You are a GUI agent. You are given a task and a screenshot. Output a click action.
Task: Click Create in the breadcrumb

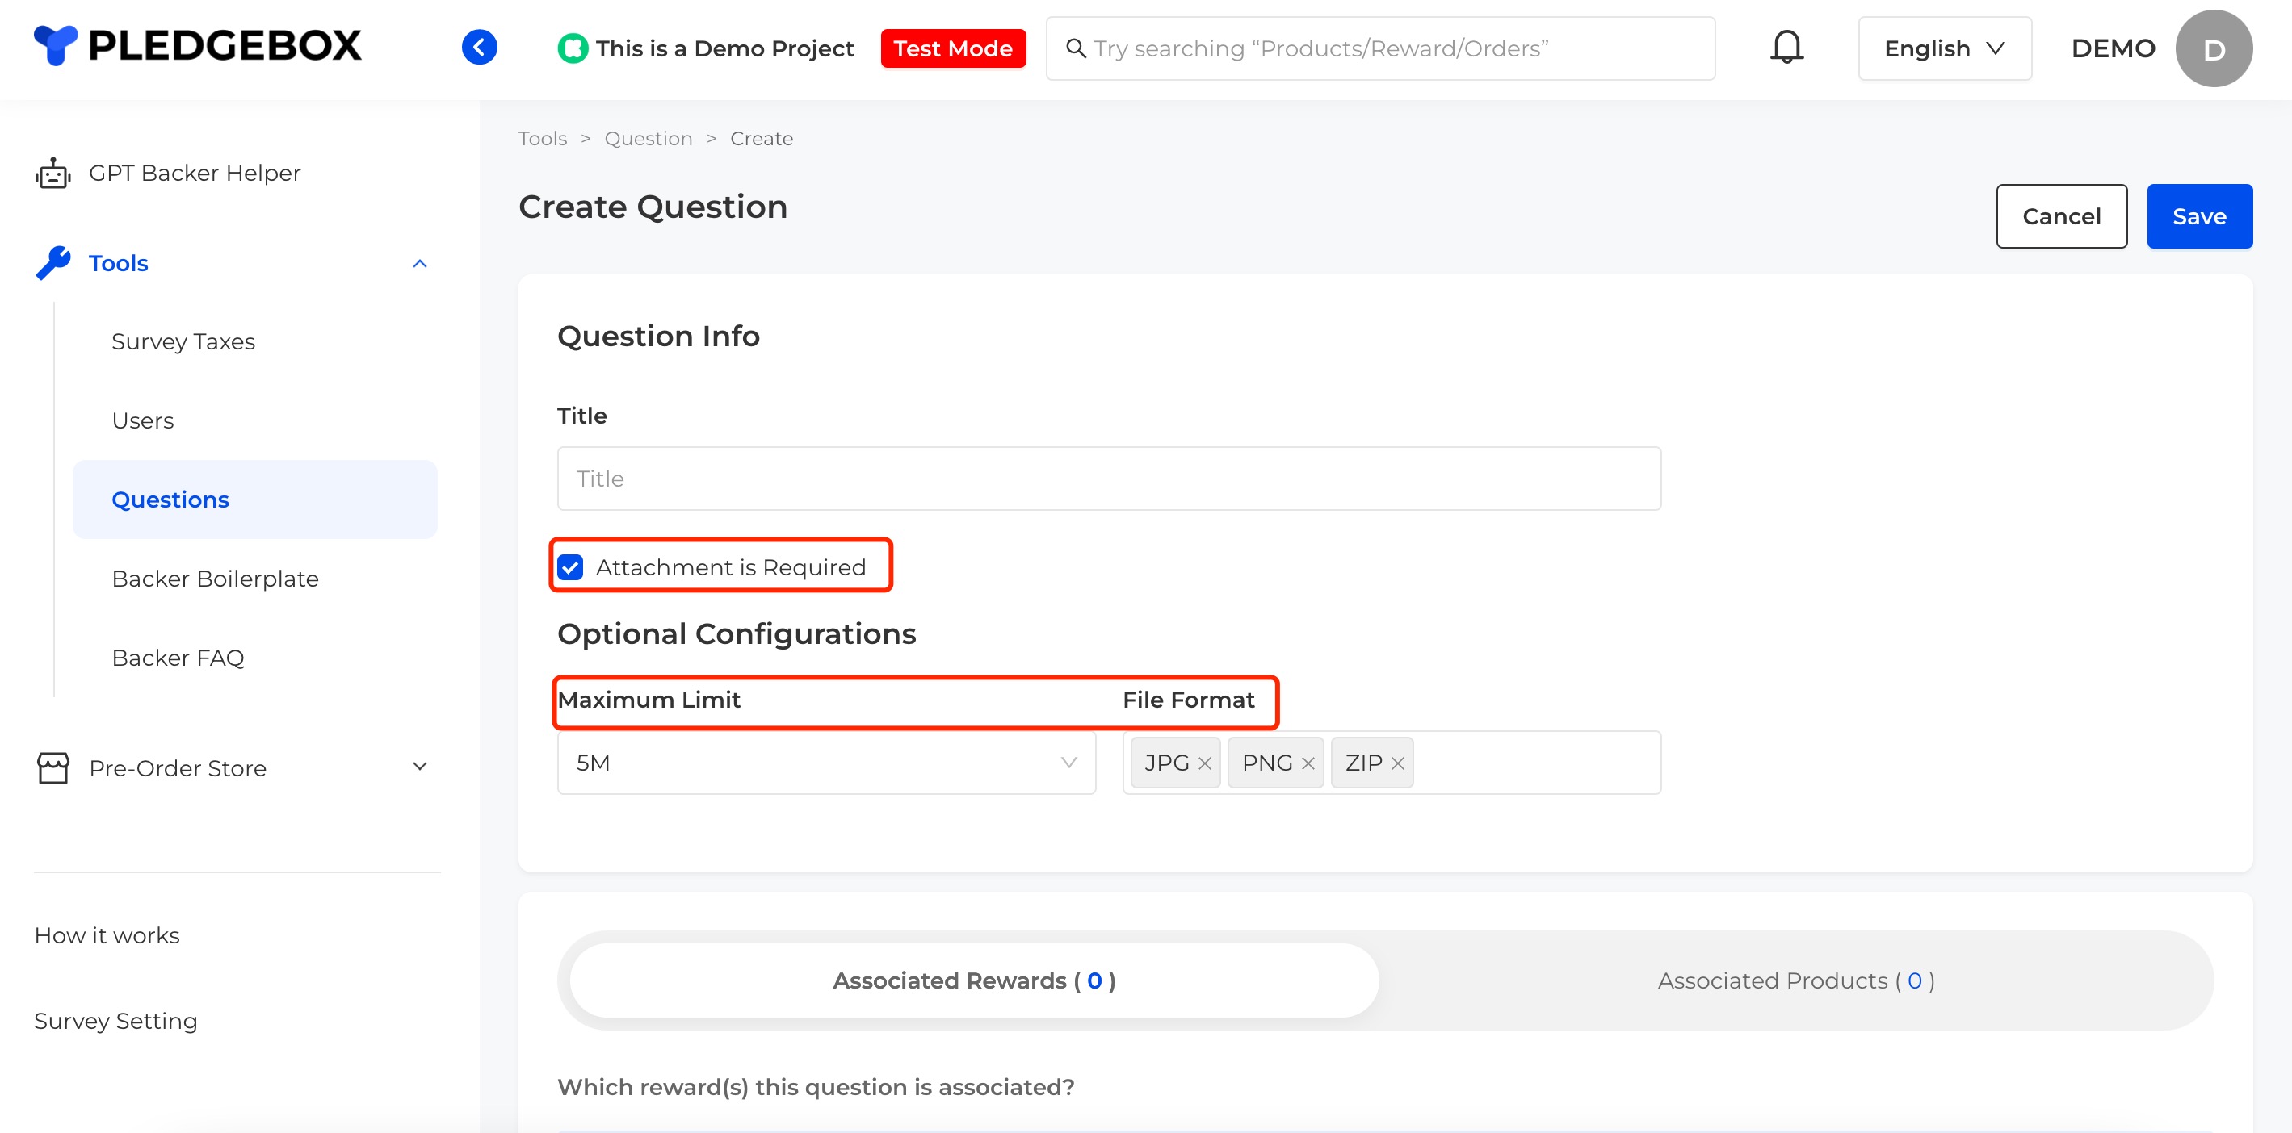[x=762, y=139]
